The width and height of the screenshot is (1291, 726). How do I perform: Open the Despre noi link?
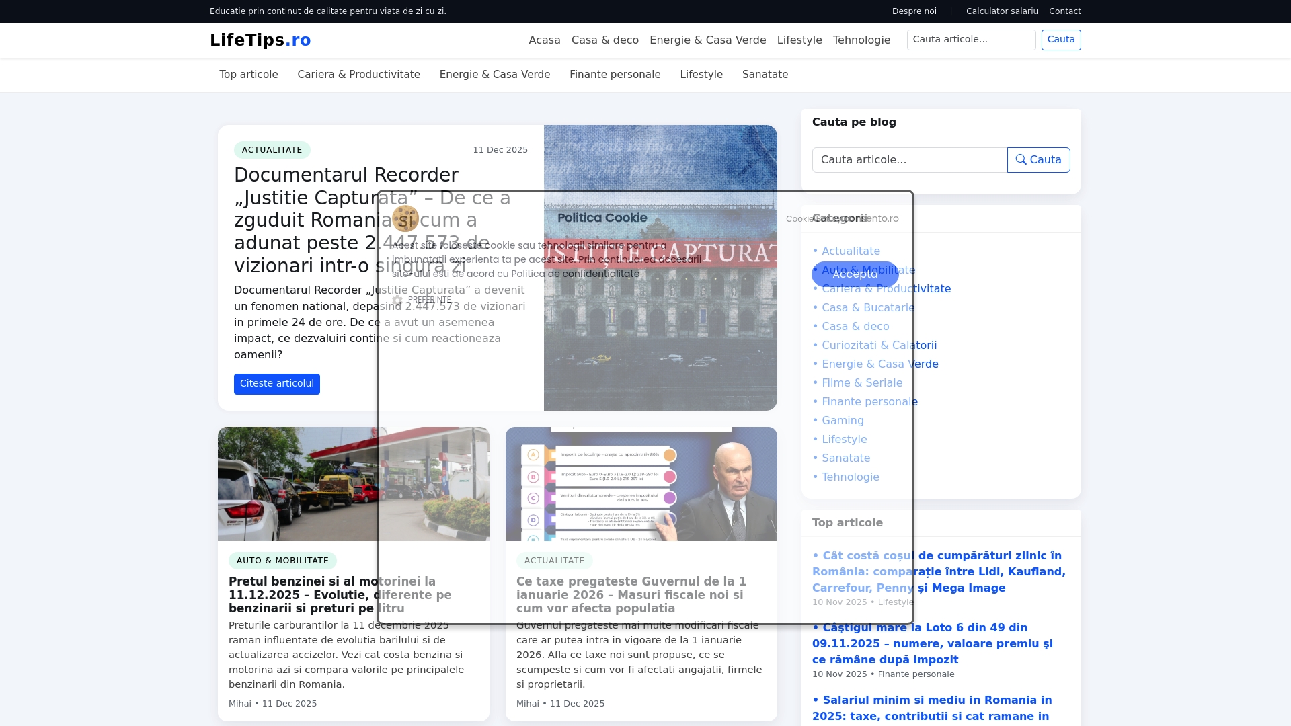(x=914, y=11)
